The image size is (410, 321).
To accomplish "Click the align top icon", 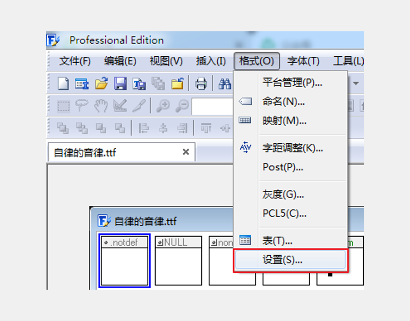I will point(206,128).
